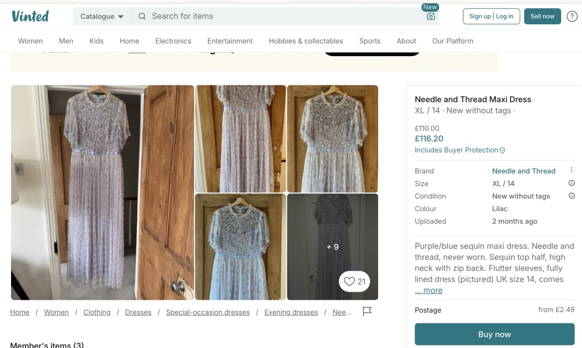The width and height of the screenshot is (582, 348).
Task: Click the Vinted logo
Action: click(30, 16)
